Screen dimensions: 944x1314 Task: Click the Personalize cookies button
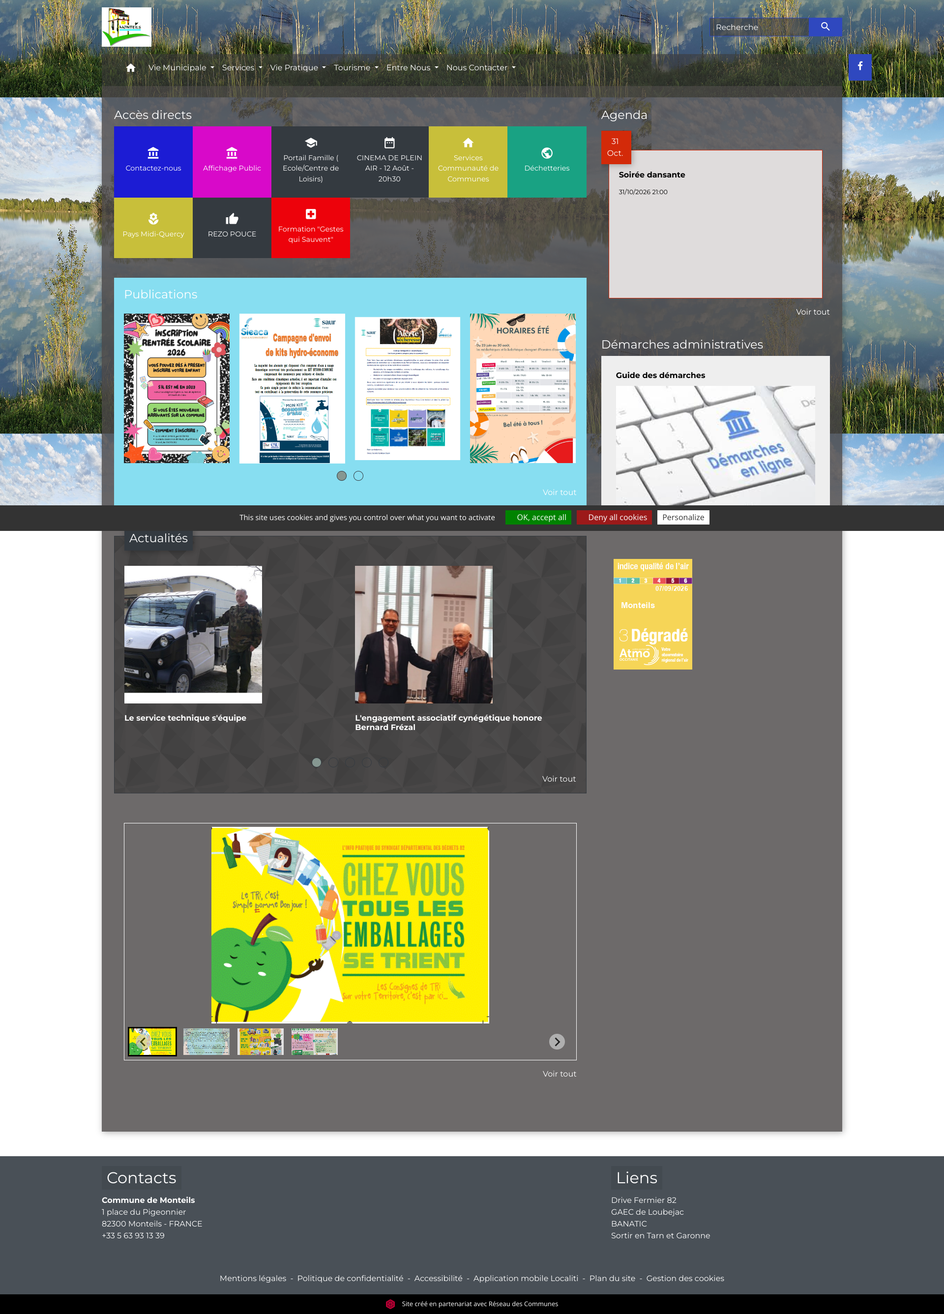tap(683, 517)
